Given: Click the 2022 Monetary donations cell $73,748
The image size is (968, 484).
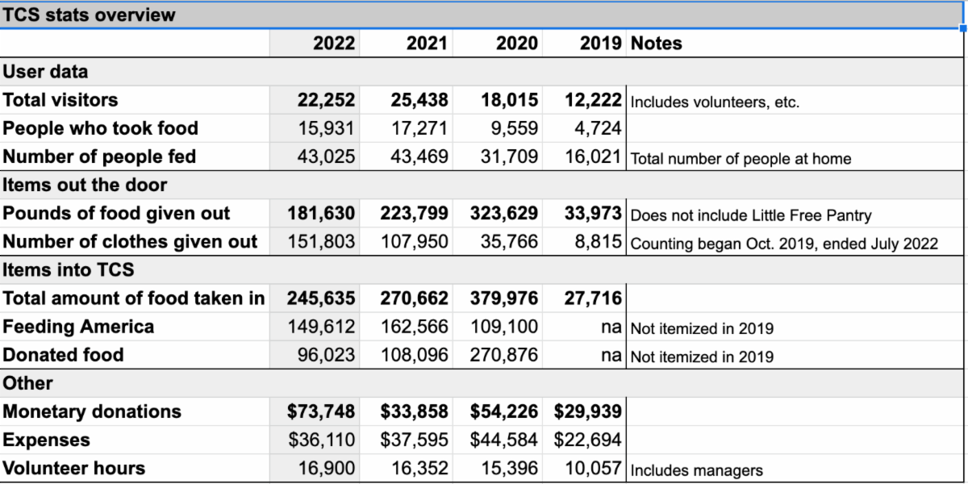Looking at the screenshot, I should [321, 411].
